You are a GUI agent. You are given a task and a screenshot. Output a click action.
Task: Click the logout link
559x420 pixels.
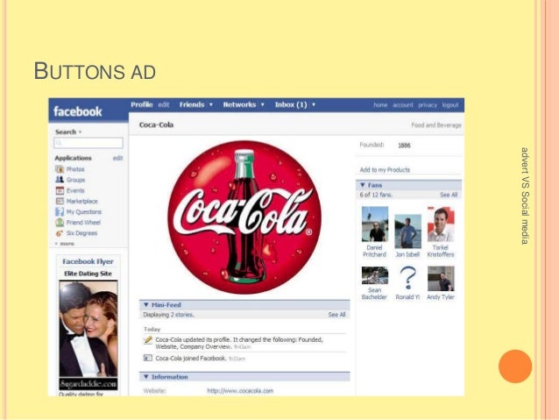[x=450, y=105]
